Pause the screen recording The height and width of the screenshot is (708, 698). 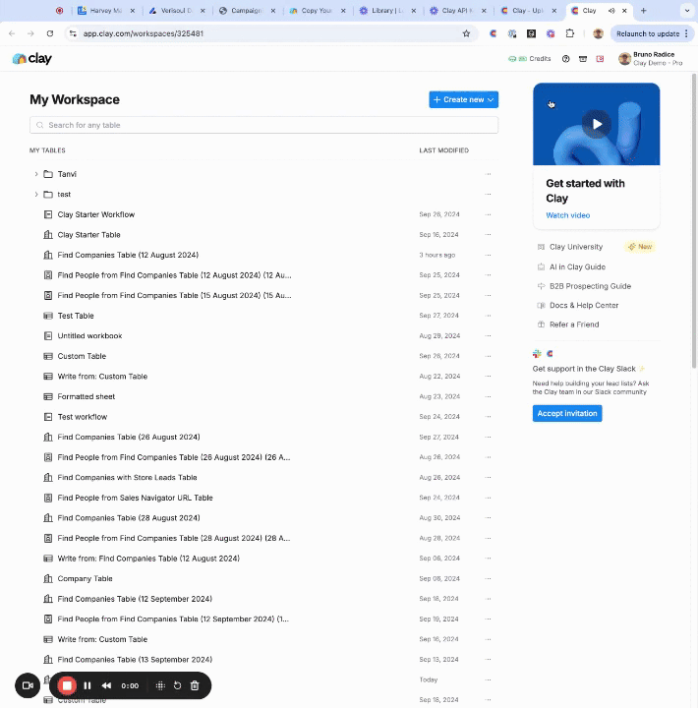coord(87,685)
